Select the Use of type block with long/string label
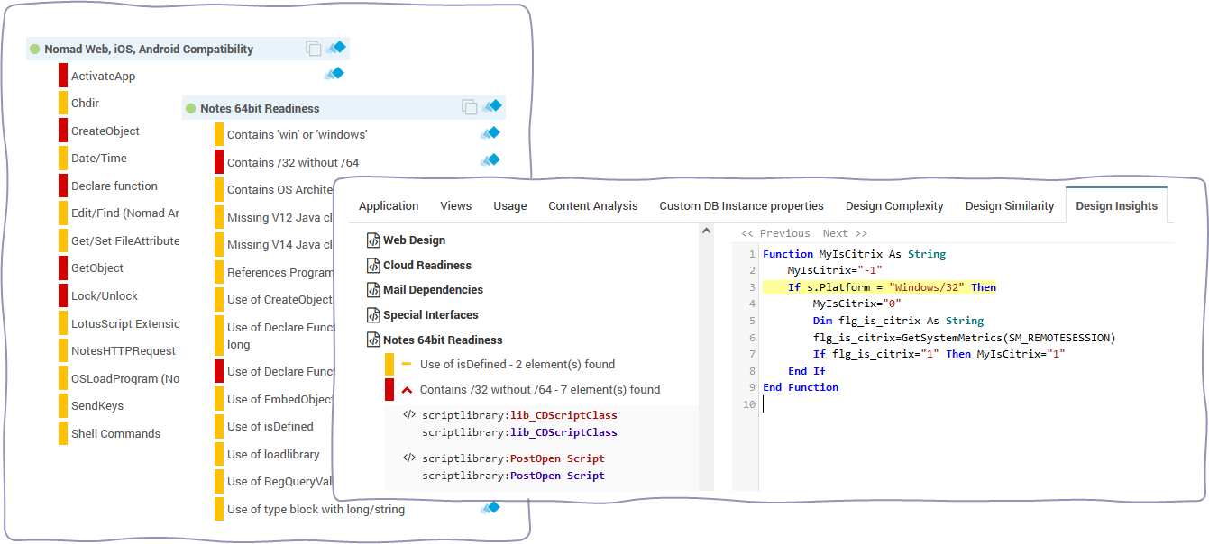1209x544 pixels. (x=316, y=510)
